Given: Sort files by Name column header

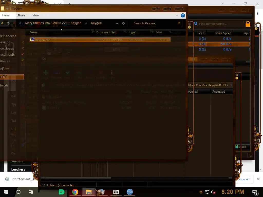Looking at the screenshot, I should [x=34, y=32].
